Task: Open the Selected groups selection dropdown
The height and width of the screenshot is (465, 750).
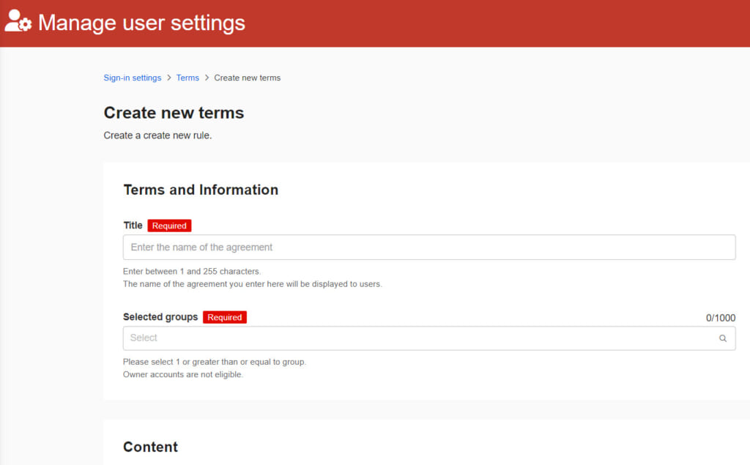Action: 428,338
